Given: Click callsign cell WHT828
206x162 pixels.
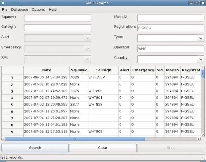Looking at the screenshot, I should [103, 105].
